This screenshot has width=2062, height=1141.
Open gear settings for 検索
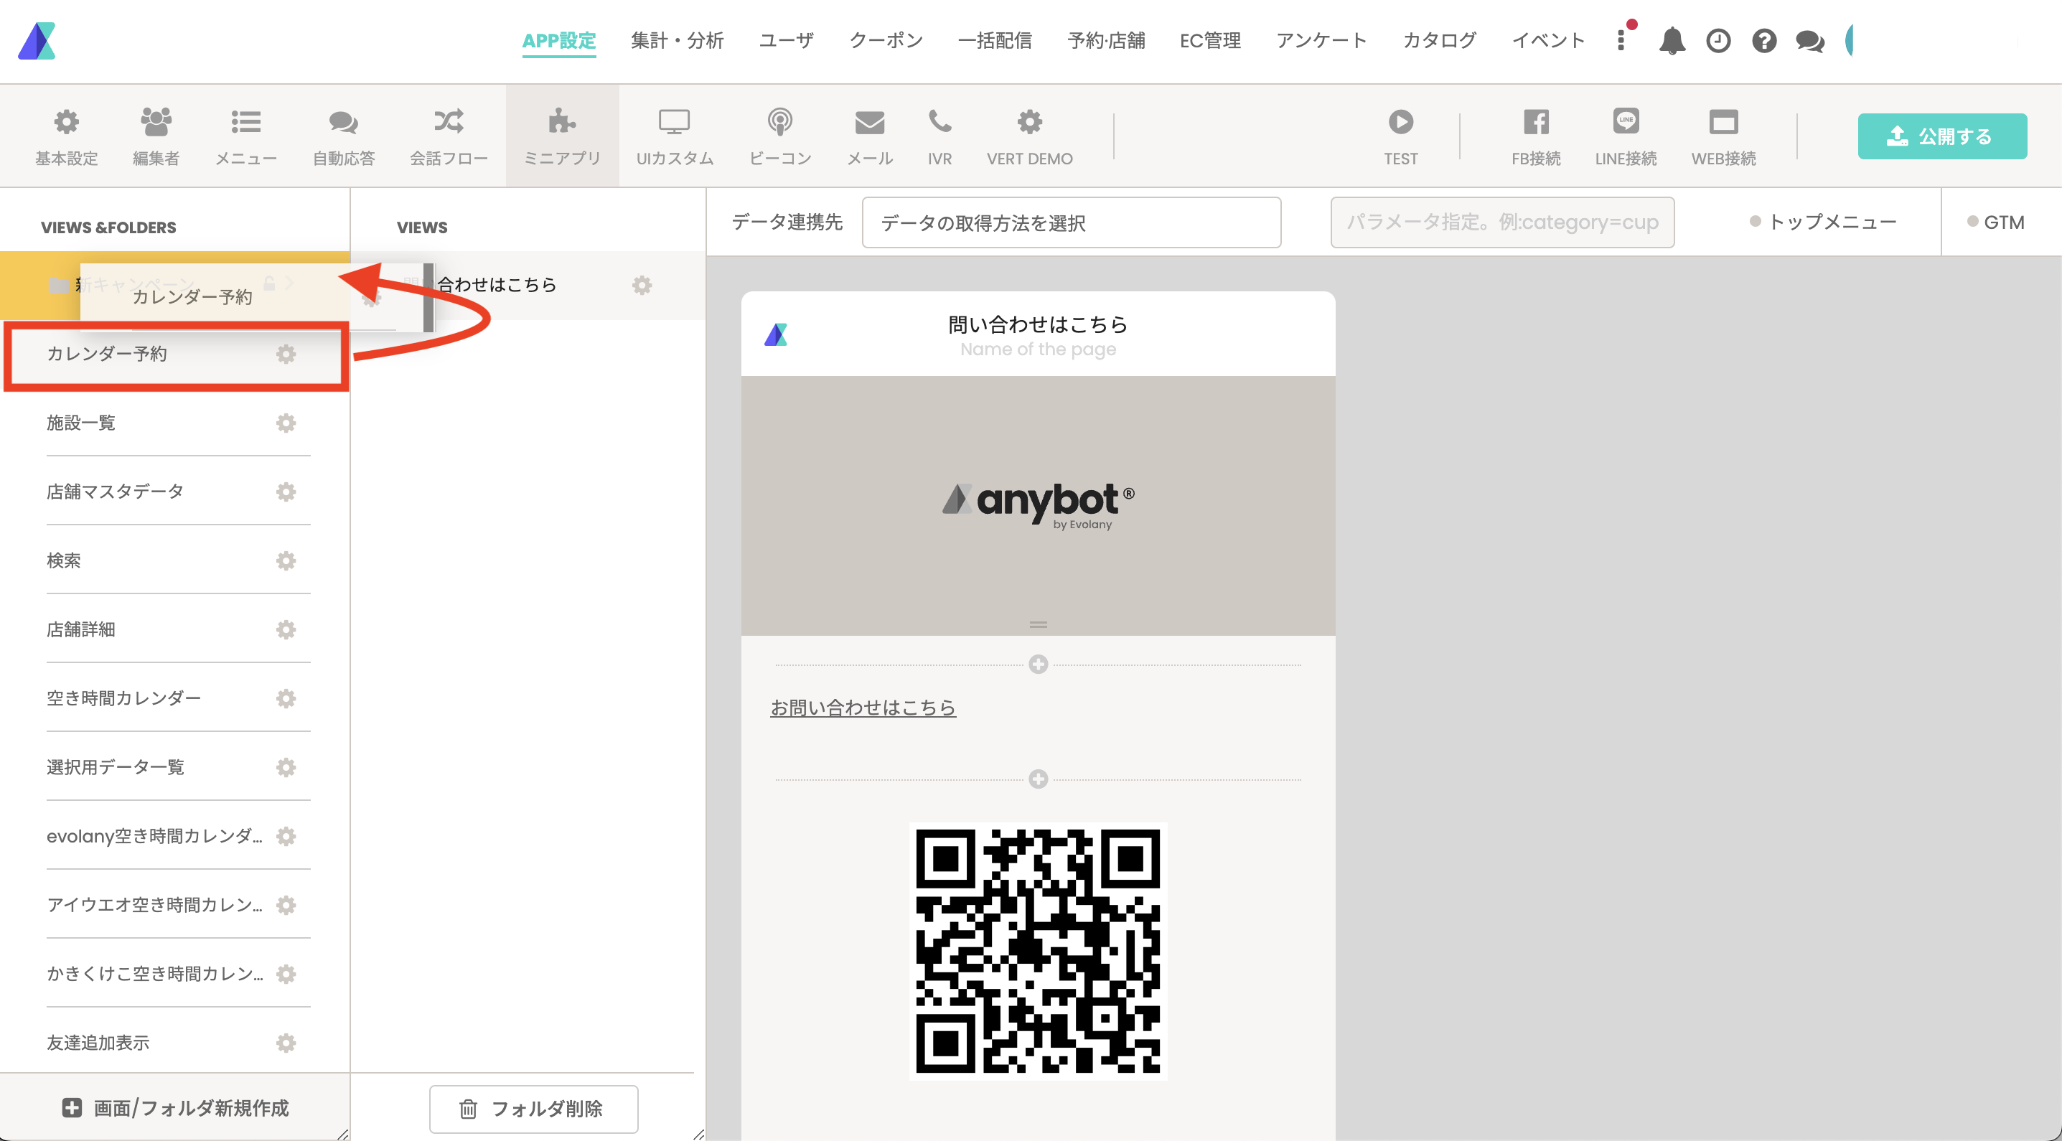click(x=286, y=560)
